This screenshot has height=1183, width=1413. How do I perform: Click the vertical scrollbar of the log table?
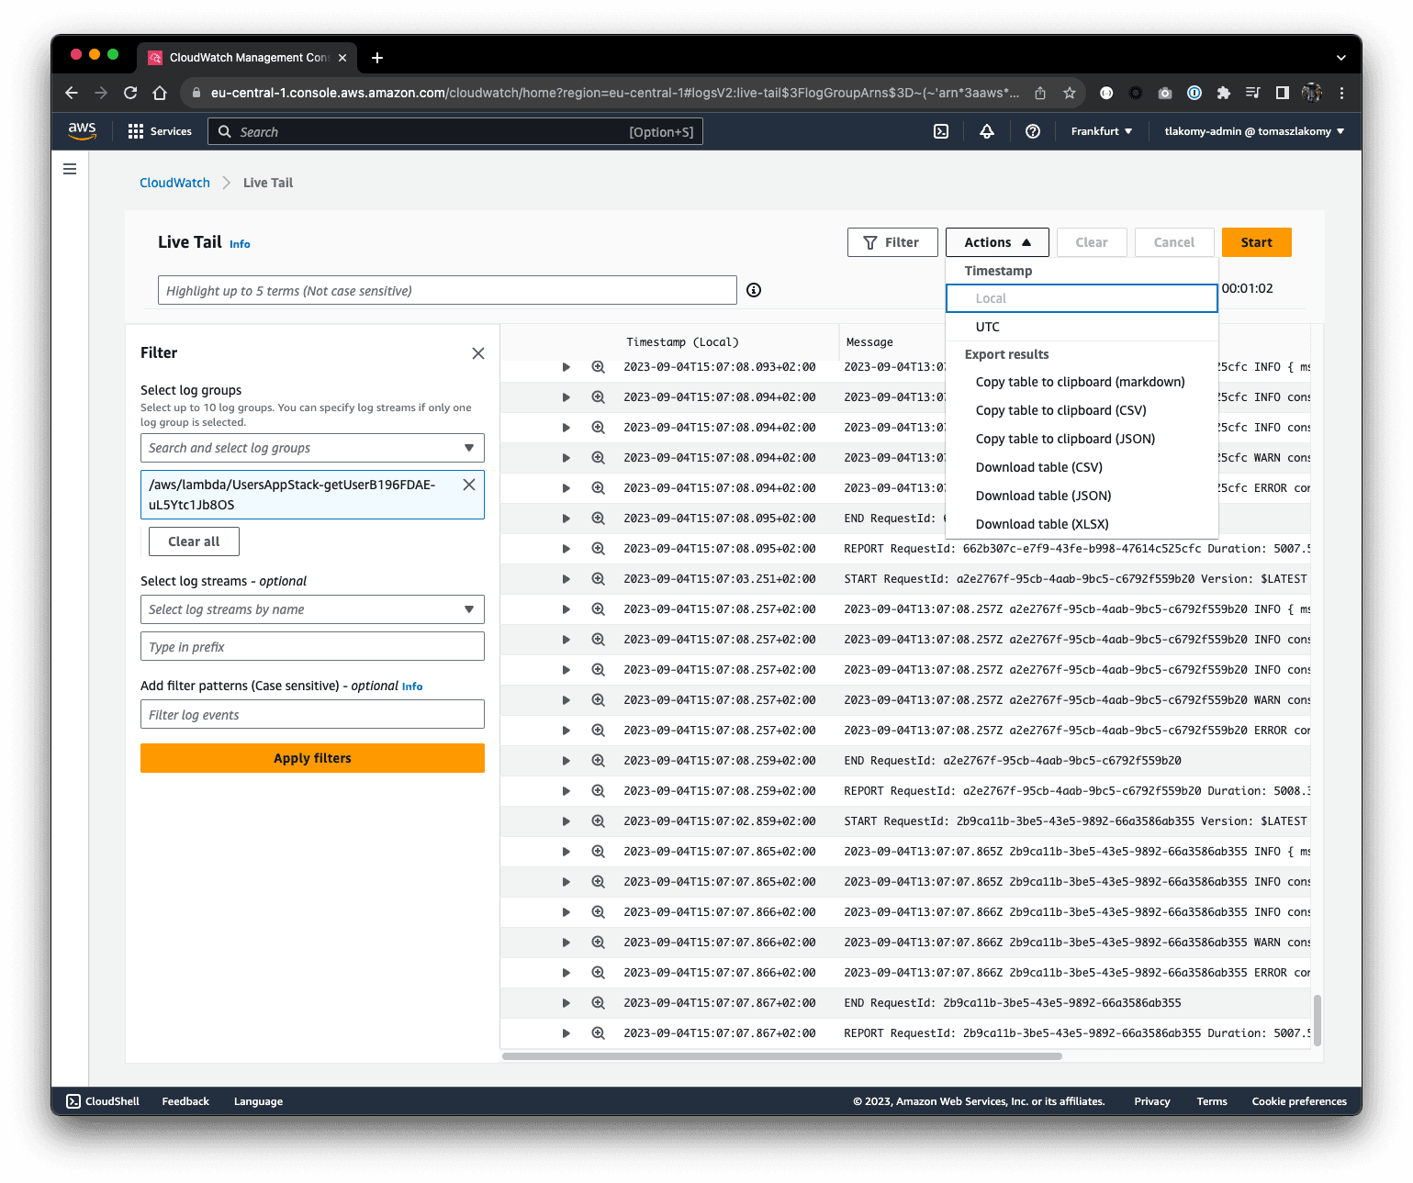click(x=1318, y=1021)
